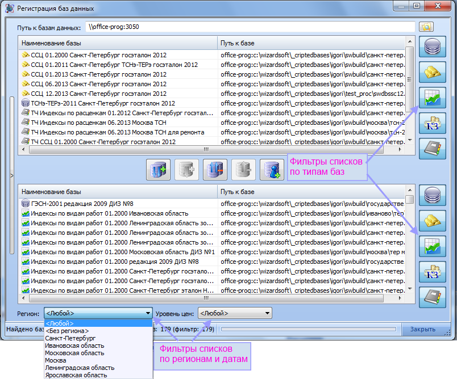
Task: Select row ССЦ 06.2013 Санкт-Петербург госэталон 2012
Action: [211, 84]
